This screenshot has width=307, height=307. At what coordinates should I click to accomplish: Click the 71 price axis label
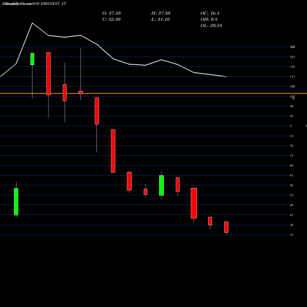pos(292,155)
